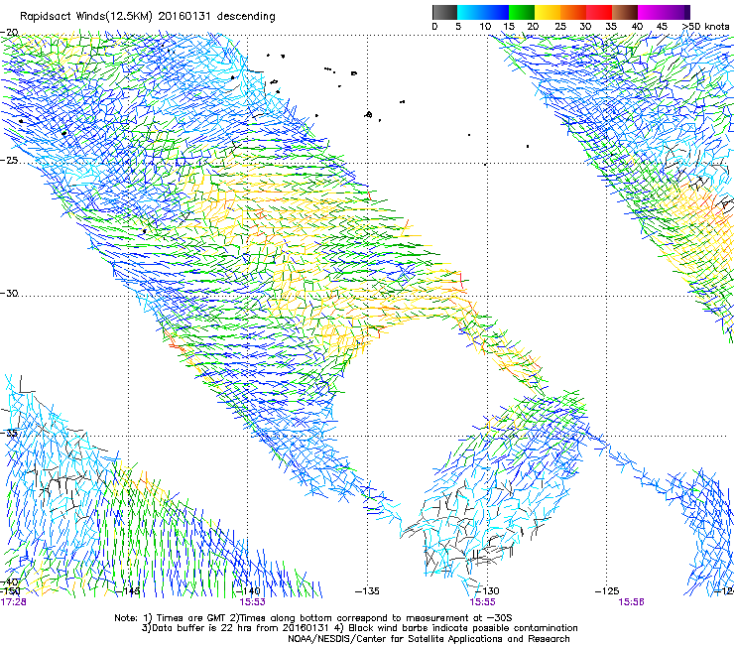
Task: Click the '-135' longitude label on bottom axis
Action: [367, 591]
